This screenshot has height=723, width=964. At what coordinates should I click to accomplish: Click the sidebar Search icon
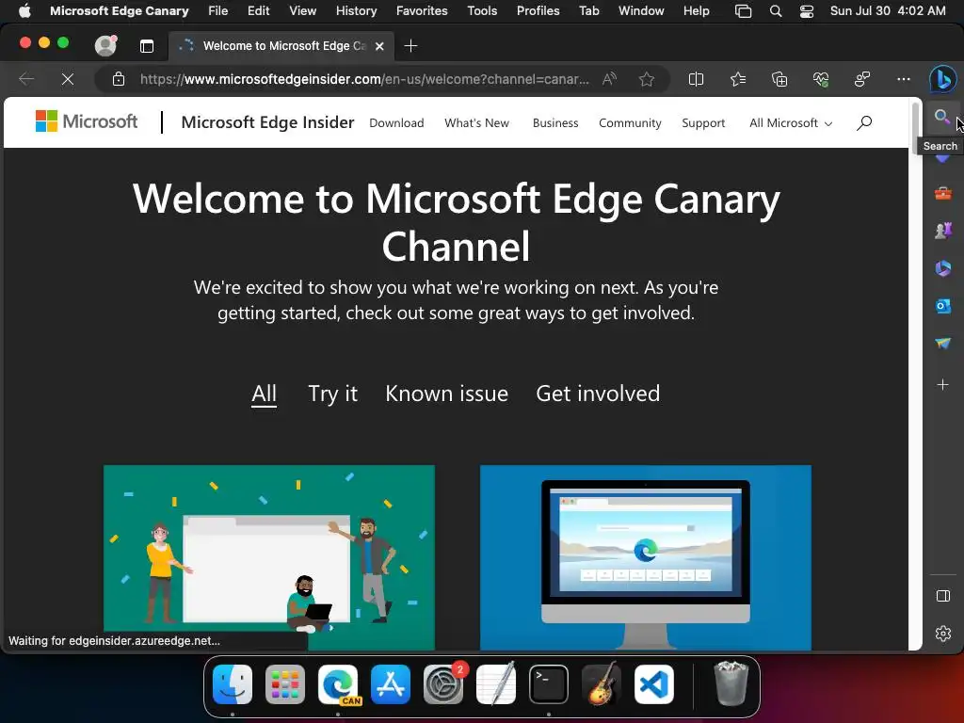click(941, 116)
